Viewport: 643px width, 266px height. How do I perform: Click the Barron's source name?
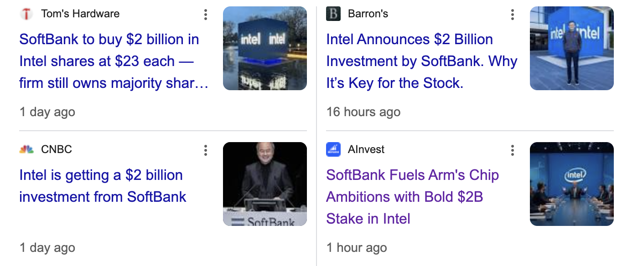pos(368,14)
